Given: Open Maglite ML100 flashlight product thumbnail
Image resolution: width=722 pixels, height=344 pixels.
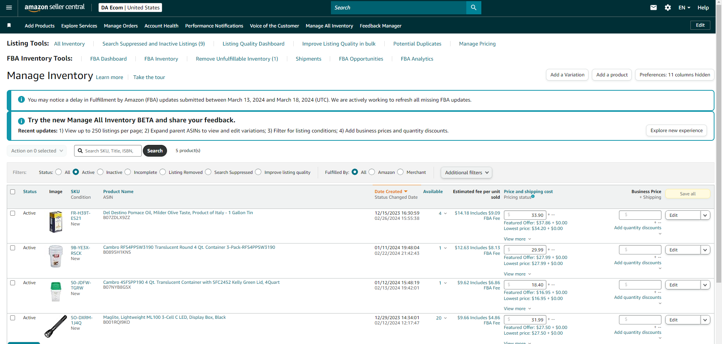Looking at the screenshot, I should (56, 326).
